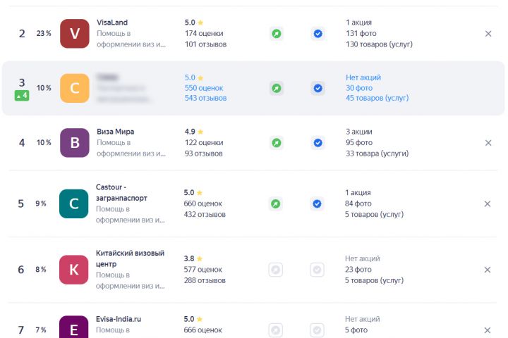The height and width of the screenshot is (338, 508).
Task: Click the green position change badge +4
Action: (21, 95)
